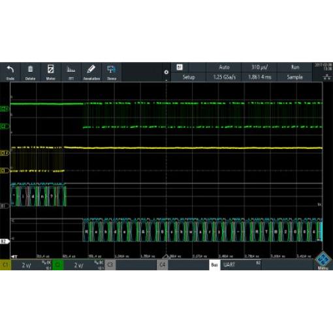Toggle channel C1 yellow label
The width and height of the screenshot is (333, 333).
5,265
